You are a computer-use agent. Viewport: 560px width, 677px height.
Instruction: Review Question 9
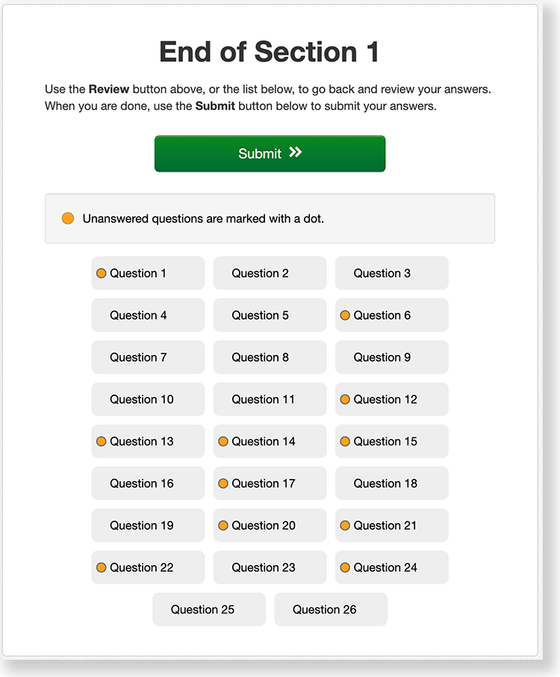pos(391,357)
